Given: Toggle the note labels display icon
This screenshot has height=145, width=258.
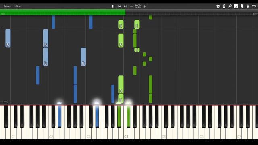Looking at the screenshot, I should pos(236,6).
